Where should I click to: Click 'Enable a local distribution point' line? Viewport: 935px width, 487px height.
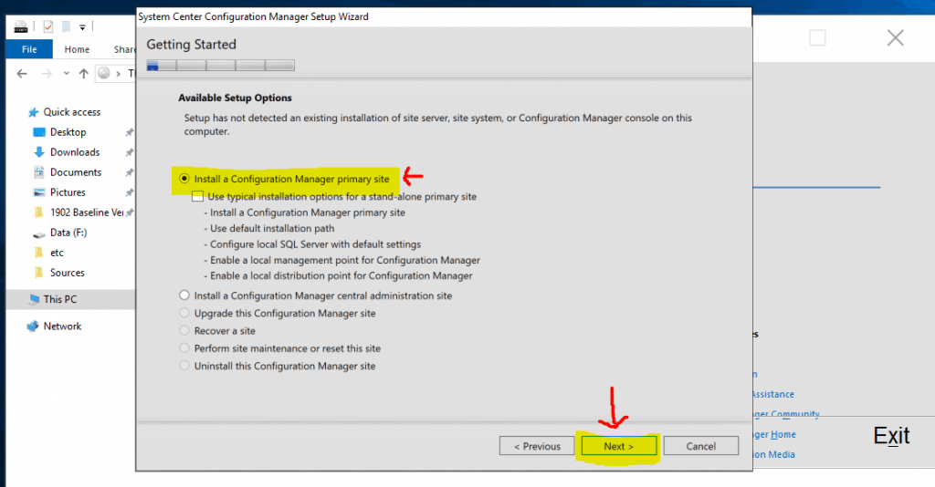(341, 275)
